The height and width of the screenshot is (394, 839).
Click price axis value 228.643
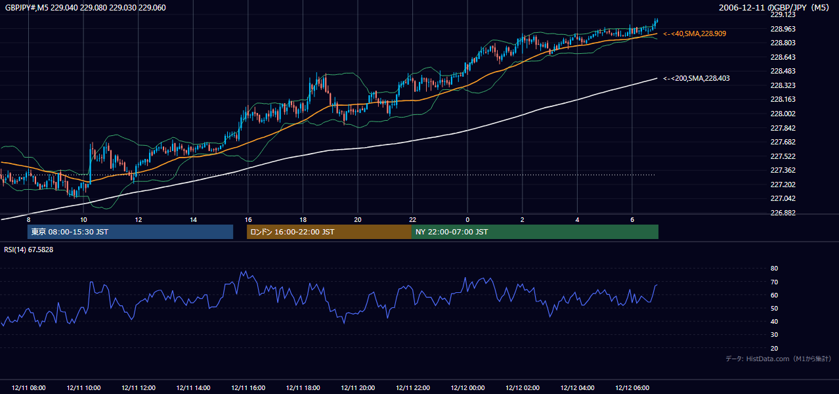783,57
